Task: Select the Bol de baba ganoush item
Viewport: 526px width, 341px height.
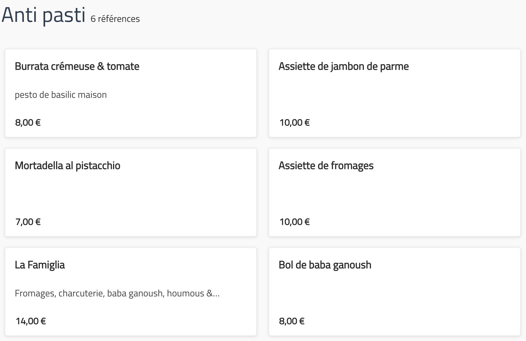Action: 395,292
